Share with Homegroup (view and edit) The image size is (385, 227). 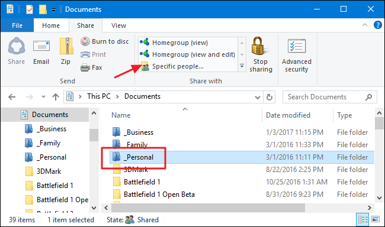[188, 54]
